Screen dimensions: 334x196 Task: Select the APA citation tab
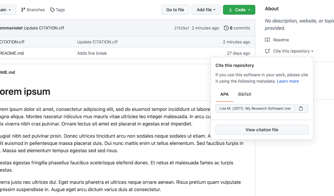224,94
